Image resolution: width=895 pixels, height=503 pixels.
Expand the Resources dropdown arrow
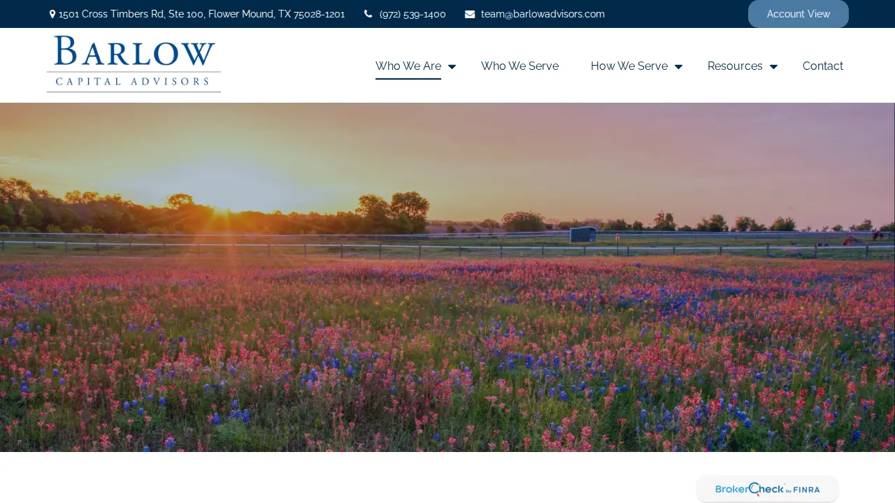(x=773, y=67)
